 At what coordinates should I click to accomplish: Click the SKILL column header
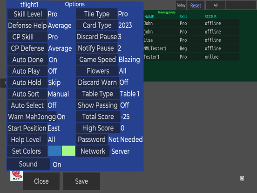pyautogui.click(x=184, y=17)
